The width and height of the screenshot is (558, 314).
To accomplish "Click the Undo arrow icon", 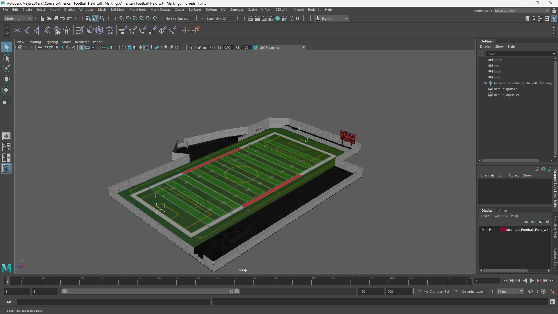I will pos(62,19).
